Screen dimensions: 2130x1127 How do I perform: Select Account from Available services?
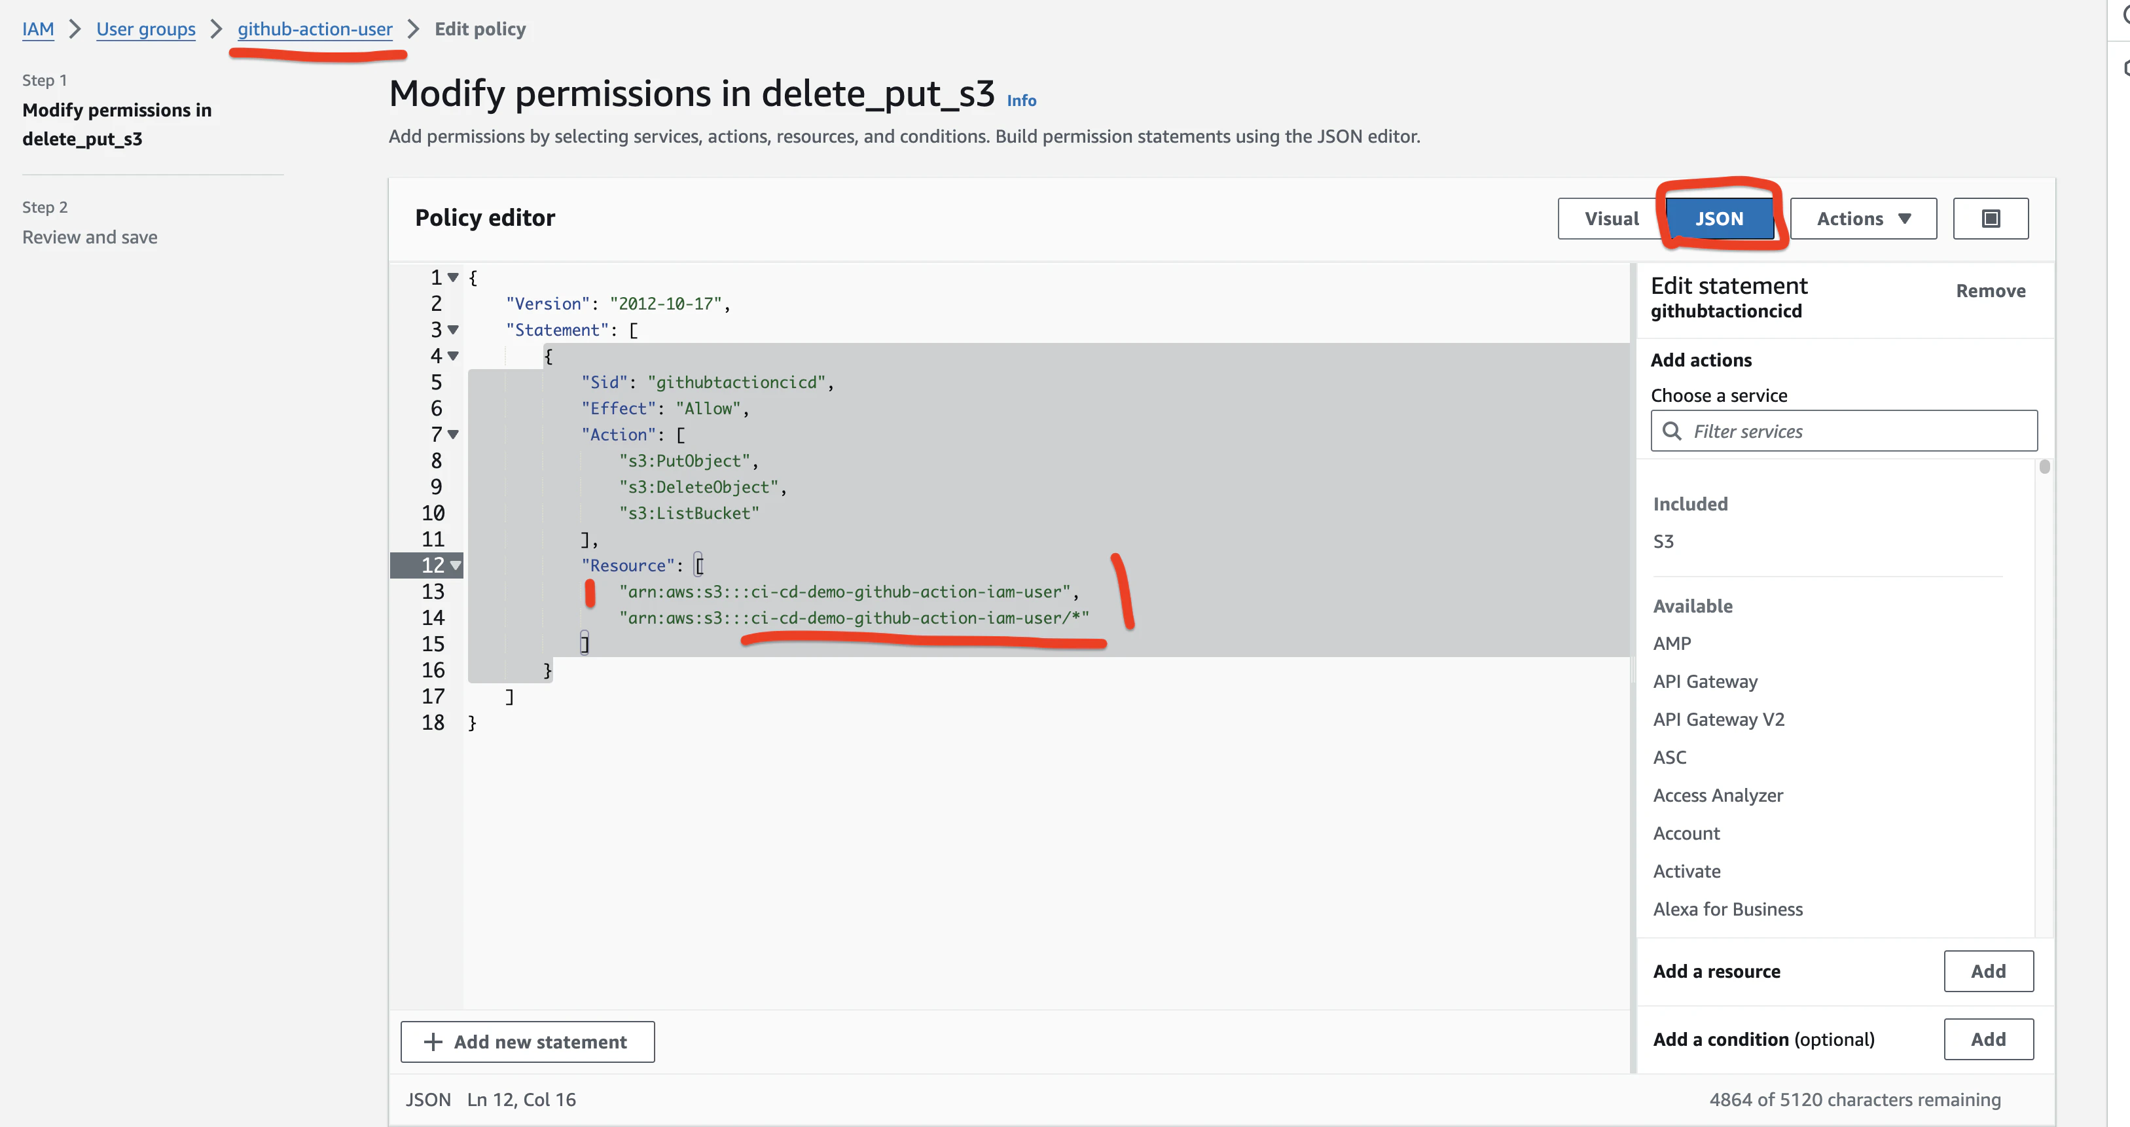point(1686,833)
